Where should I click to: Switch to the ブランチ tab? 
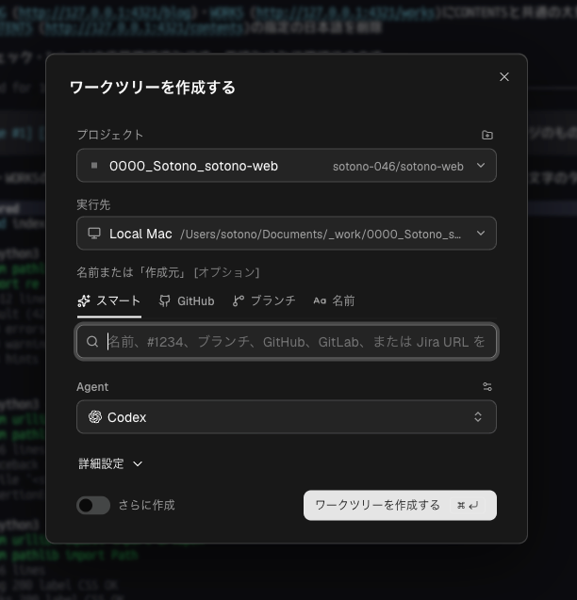click(x=264, y=301)
